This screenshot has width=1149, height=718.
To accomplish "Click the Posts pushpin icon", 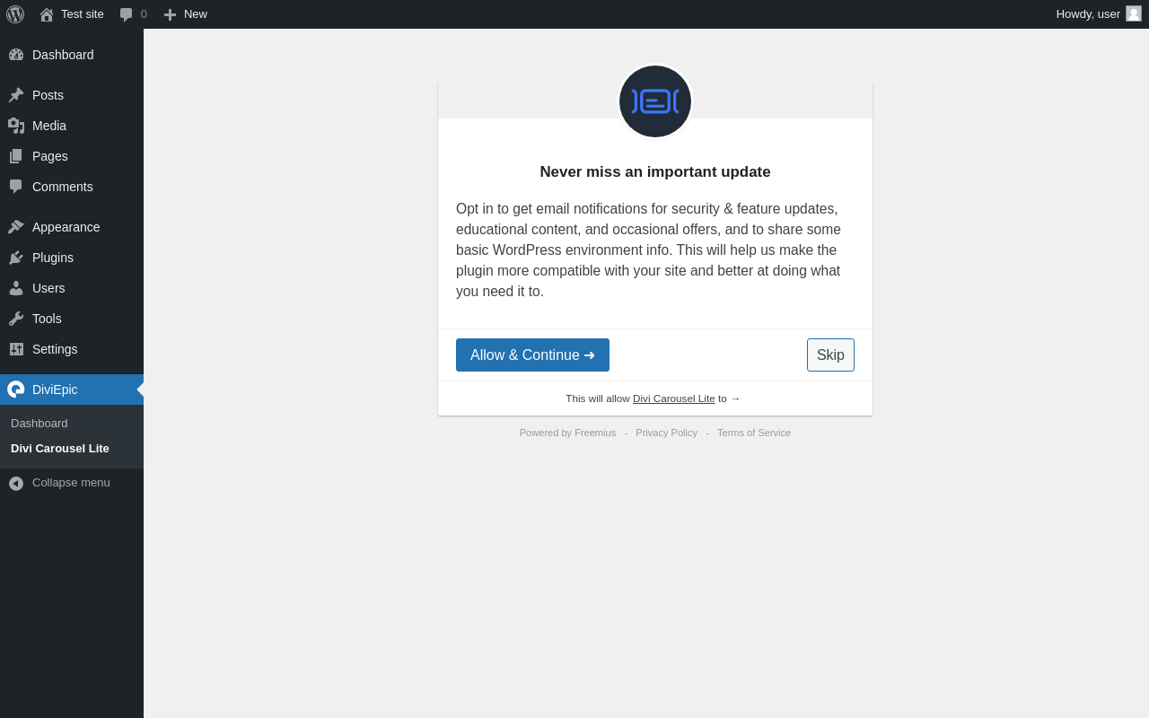I will pyautogui.click(x=16, y=95).
